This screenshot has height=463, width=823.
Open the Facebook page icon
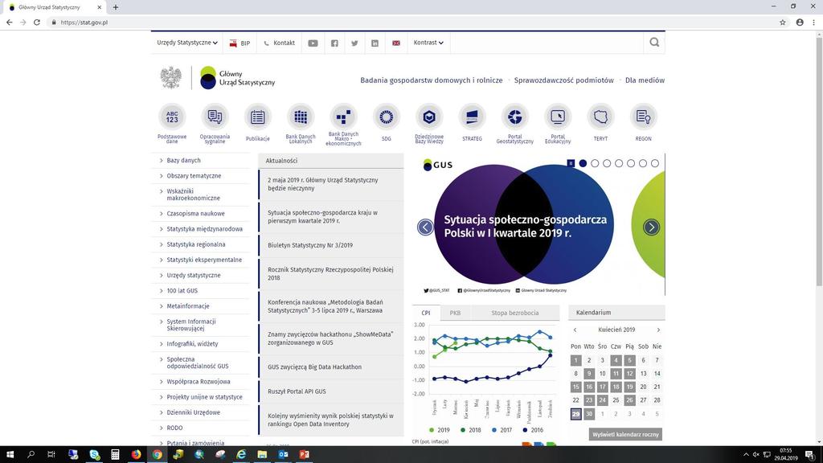coord(334,43)
